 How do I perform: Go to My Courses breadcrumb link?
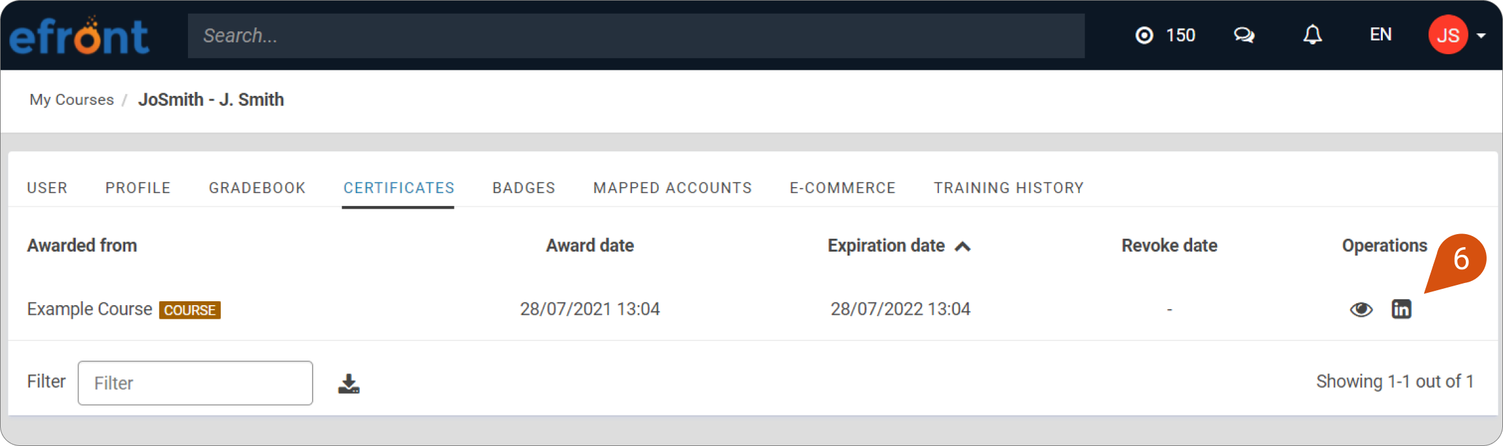[72, 100]
